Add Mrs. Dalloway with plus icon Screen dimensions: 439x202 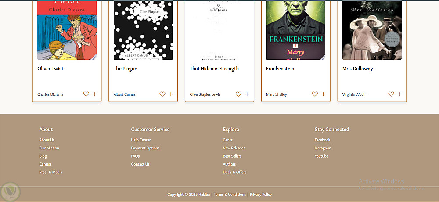(x=399, y=94)
